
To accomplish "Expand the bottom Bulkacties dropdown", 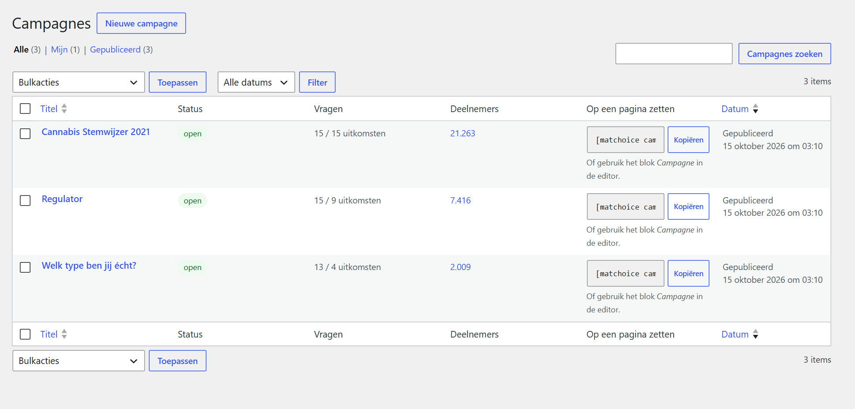I will [79, 360].
